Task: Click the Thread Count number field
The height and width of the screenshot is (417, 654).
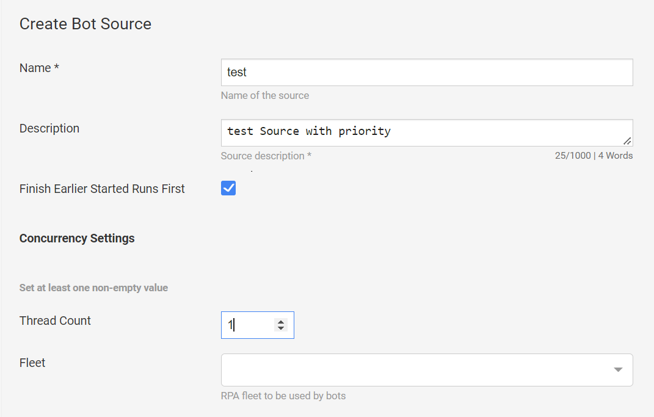Action: [257, 325]
